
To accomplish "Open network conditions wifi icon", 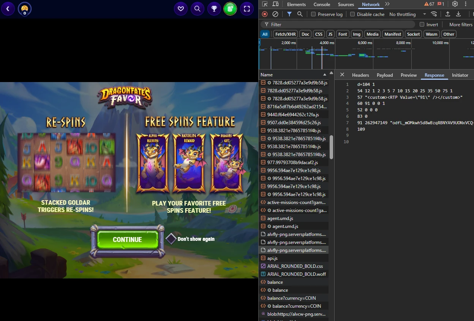I will [x=434, y=14].
